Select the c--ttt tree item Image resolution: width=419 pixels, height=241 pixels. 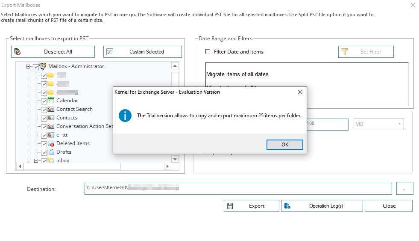pyautogui.click(x=62, y=135)
